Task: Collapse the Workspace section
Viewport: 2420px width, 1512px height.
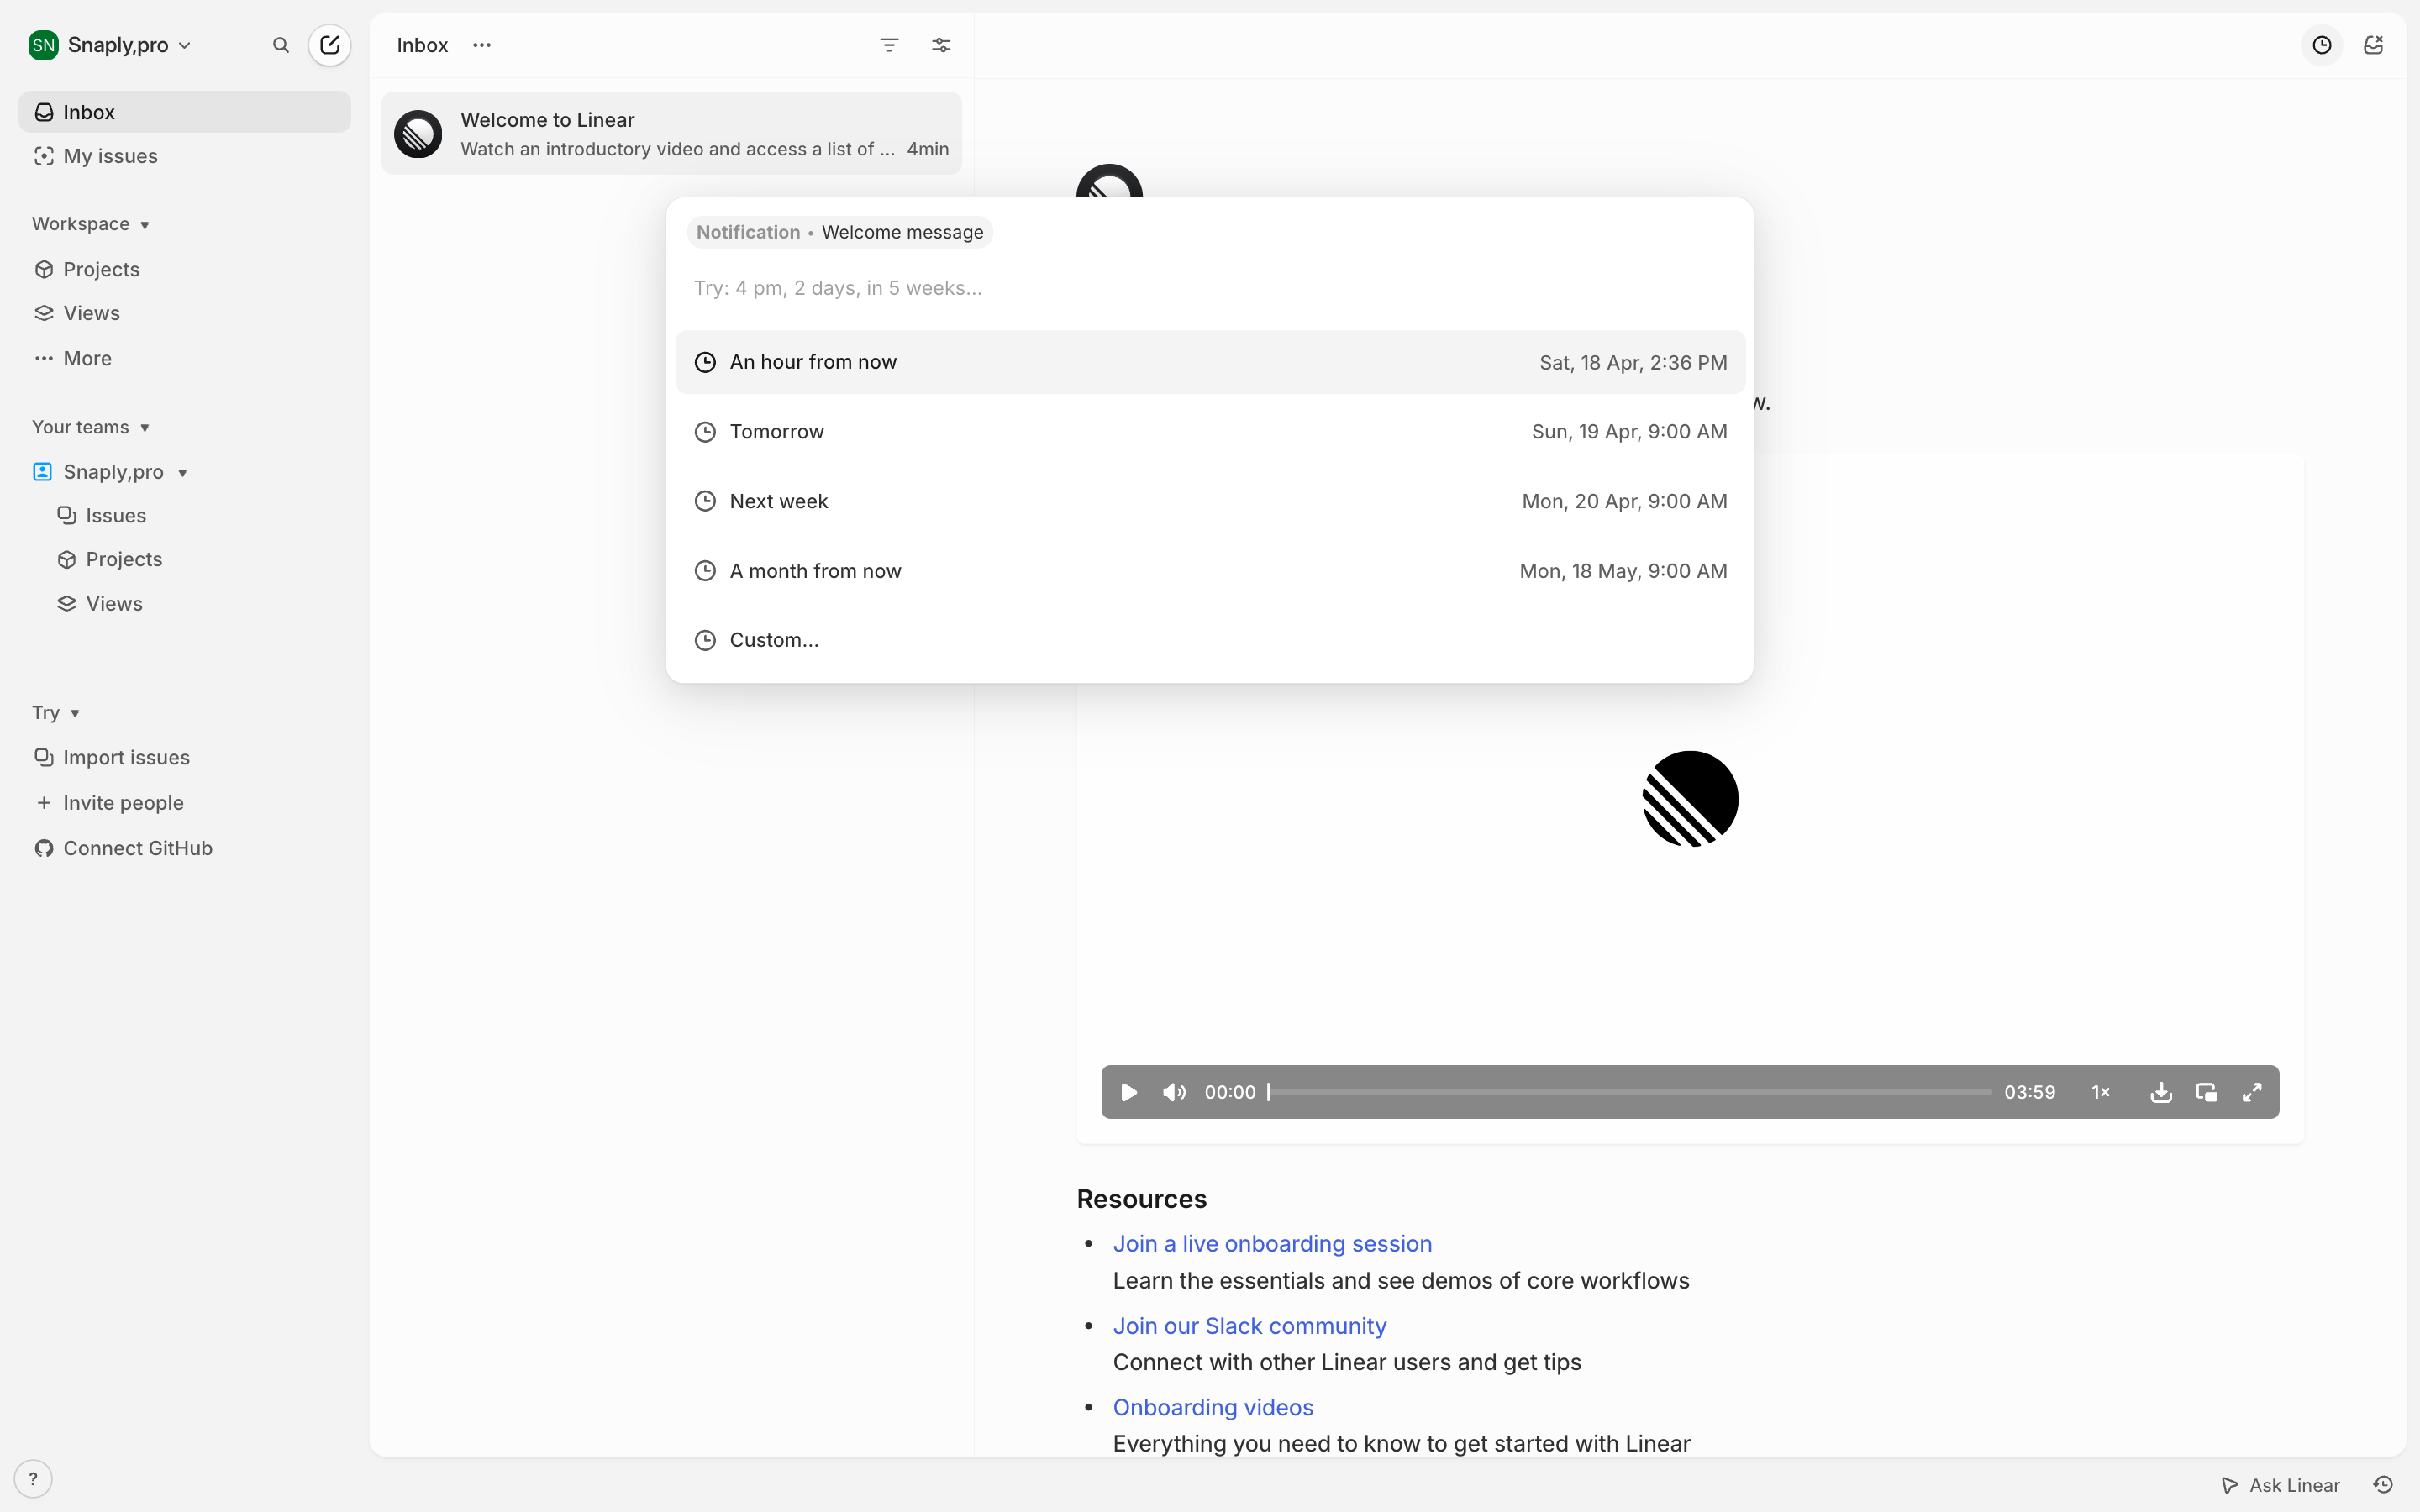Action: [90, 224]
